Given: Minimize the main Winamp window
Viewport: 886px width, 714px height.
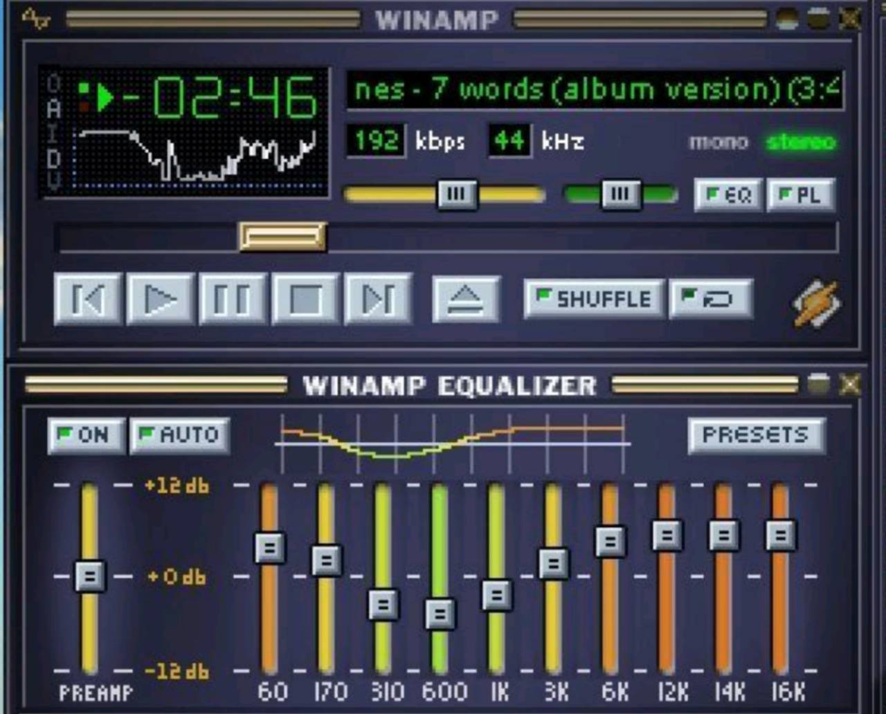Looking at the screenshot, I should (x=787, y=19).
